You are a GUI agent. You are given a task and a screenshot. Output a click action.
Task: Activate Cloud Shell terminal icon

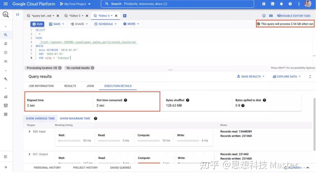pyautogui.click(x=272, y=4)
